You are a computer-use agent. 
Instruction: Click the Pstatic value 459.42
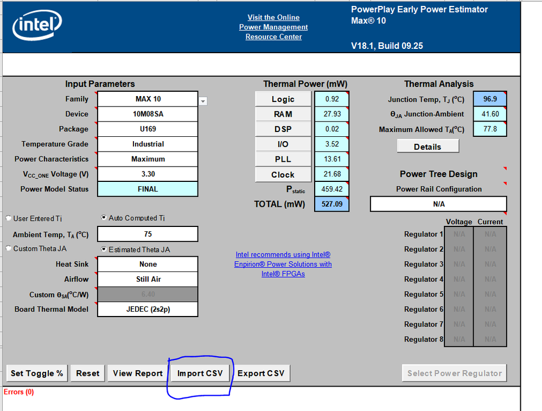332,189
